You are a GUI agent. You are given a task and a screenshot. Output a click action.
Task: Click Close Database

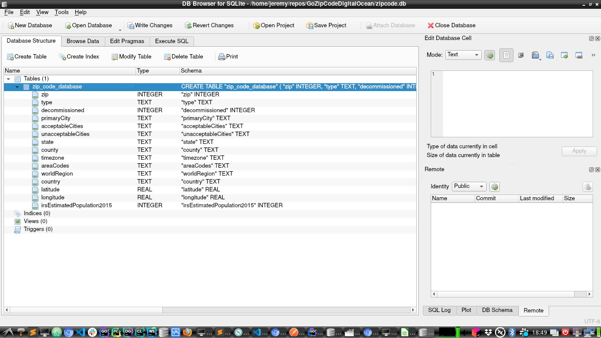[x=451, y=26]
